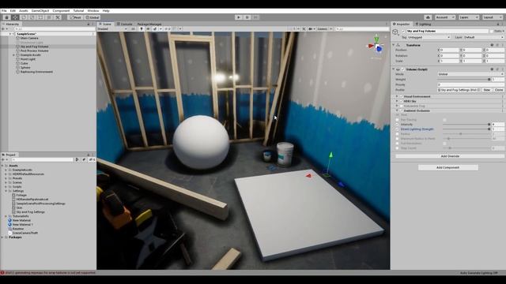Screen dimensions: 506x284
Task: Toggle Ambient Occlusion Intensity override checkbox
Action: point(397,125)
